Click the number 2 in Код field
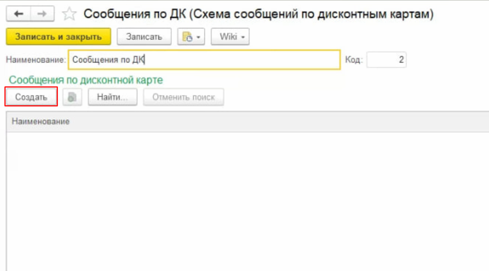The width and height of the screenshot is (489, 271). click(401, 60)
